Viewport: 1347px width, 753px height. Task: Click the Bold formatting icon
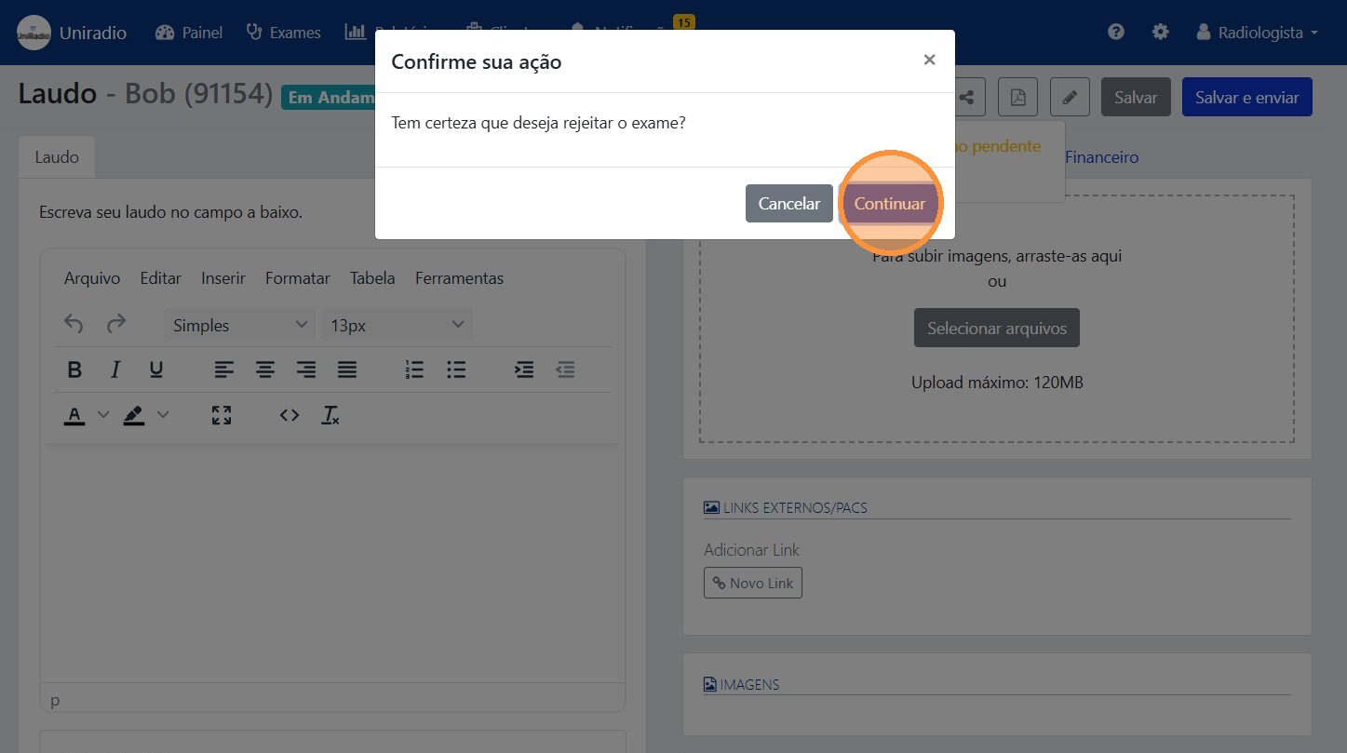75,370
